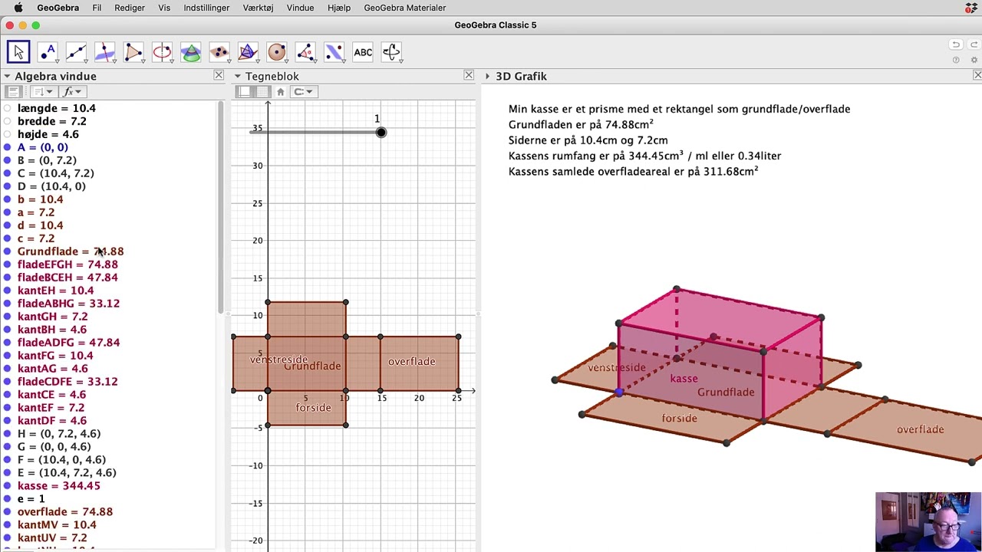Open the fx algebra description dropdown
982x552 pixels.
point(72,92)
